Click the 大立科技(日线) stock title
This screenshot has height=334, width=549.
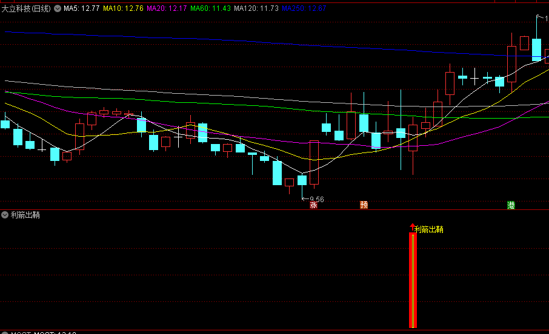click(26, 8)
